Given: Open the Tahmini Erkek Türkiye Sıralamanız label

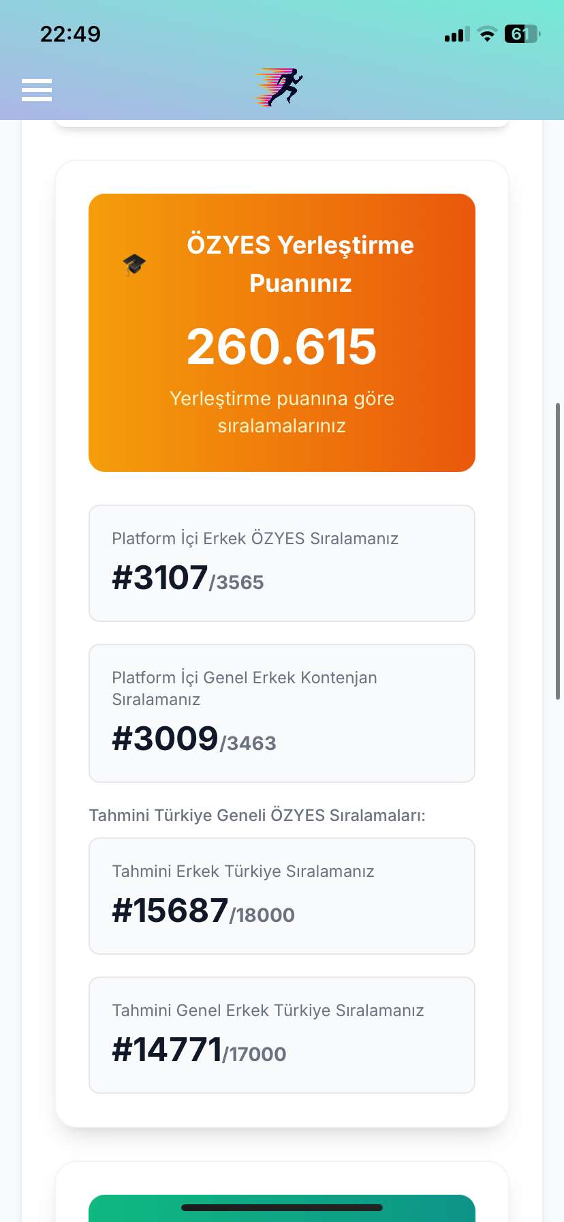Looking at the screenshot, I should [x=242, y=871].
